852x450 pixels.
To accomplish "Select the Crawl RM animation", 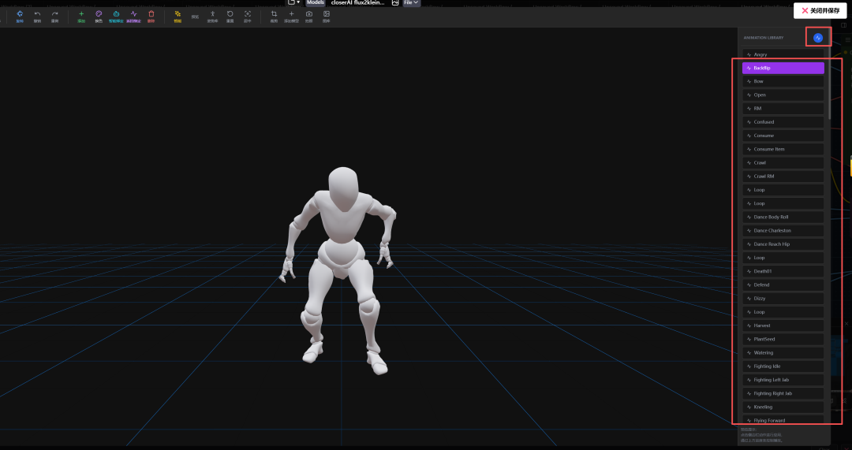I will click(x=783, y=177).
